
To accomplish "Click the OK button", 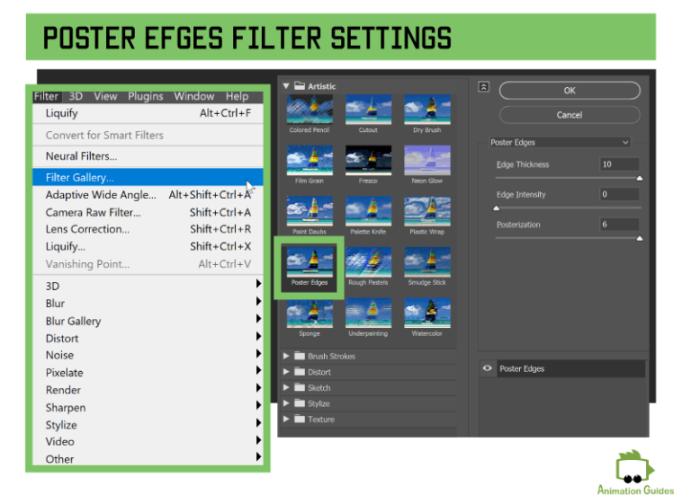I will [569, 91].
